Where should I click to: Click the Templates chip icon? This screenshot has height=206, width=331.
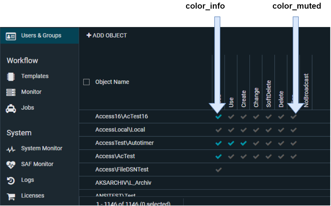coord(11,77)
